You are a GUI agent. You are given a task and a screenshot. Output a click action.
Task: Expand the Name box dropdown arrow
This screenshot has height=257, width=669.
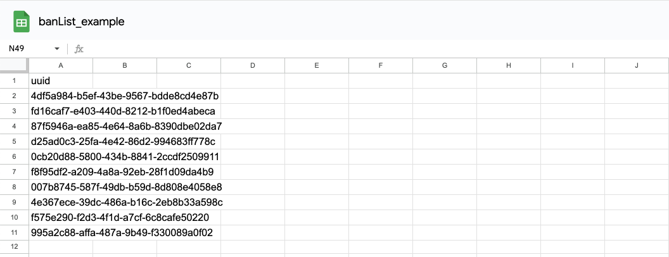pyautogui.click(x=57, y=49)
